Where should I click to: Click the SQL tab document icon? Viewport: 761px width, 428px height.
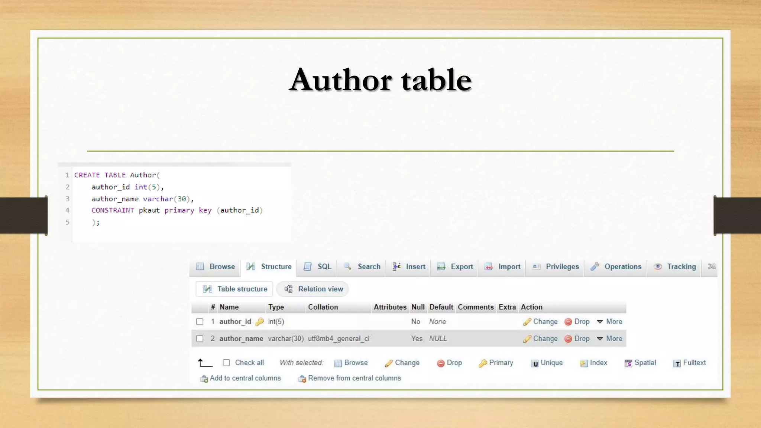308,266
